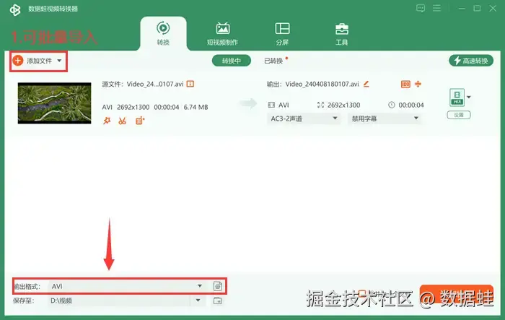The width and height of the screenshot is (505, 320).
Task: Open the 工具 tab
Action: tap(342, 33)
